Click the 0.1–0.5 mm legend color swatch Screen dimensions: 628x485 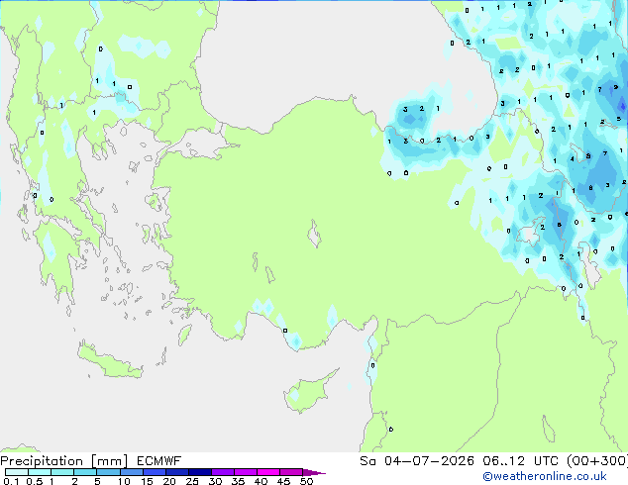coord(17,472)
